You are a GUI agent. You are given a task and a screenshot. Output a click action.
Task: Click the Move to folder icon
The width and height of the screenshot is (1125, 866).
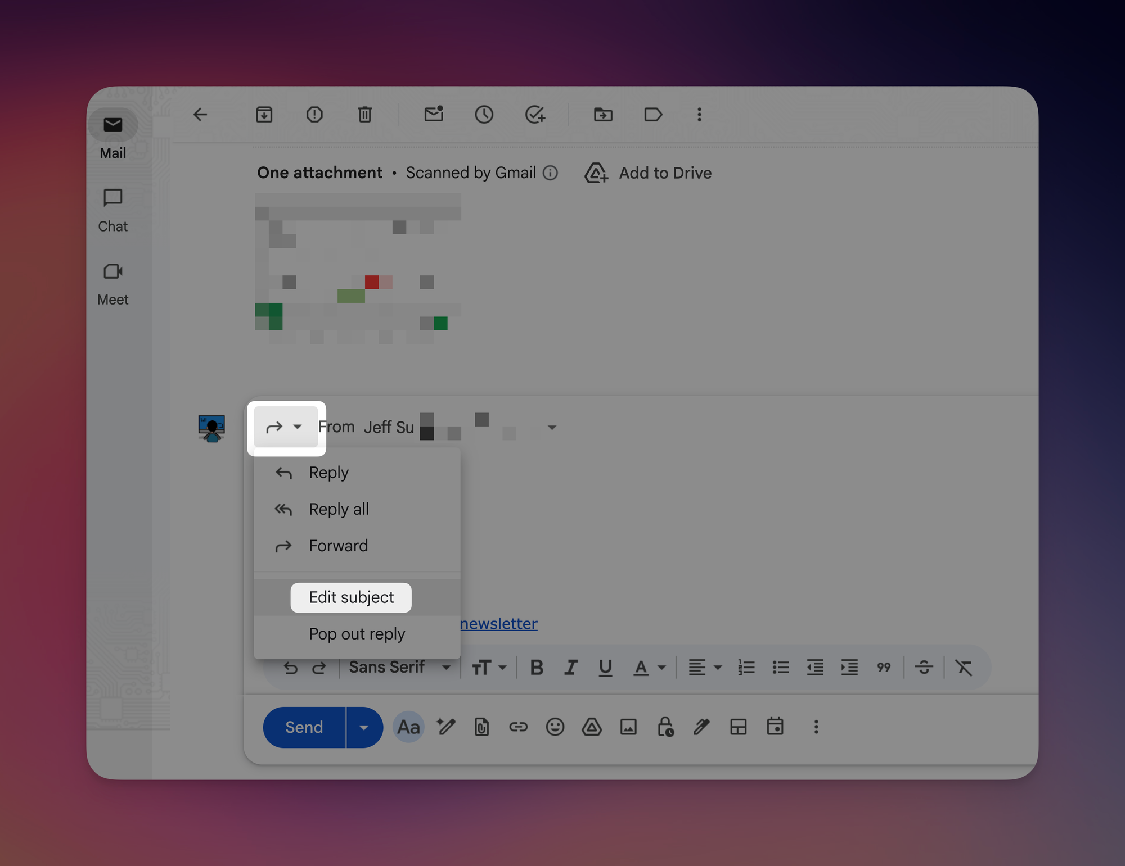(x=603, y=115)
